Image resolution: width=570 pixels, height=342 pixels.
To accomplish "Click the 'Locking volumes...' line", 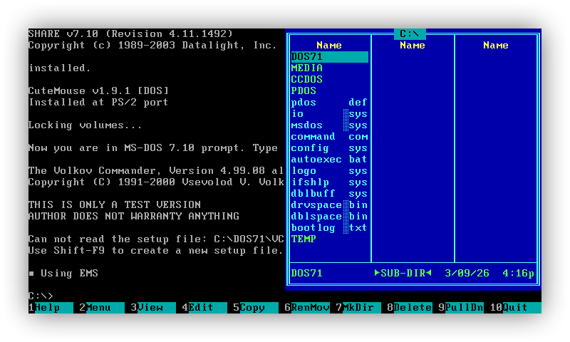I will pyautogui.click(x=85, y=125).
